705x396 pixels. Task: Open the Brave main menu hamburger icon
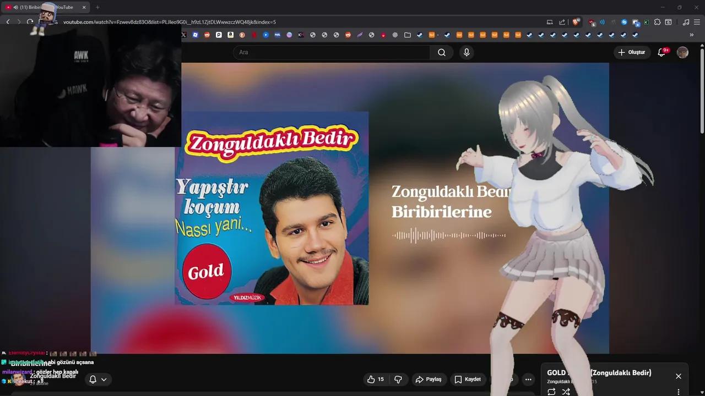point(697,22)
